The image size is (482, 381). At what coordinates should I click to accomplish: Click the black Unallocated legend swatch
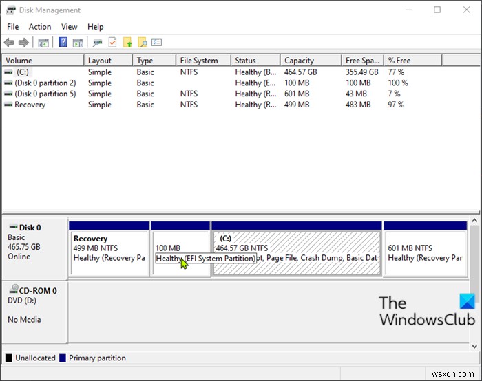pyautogui.click(x=9, y=358)
